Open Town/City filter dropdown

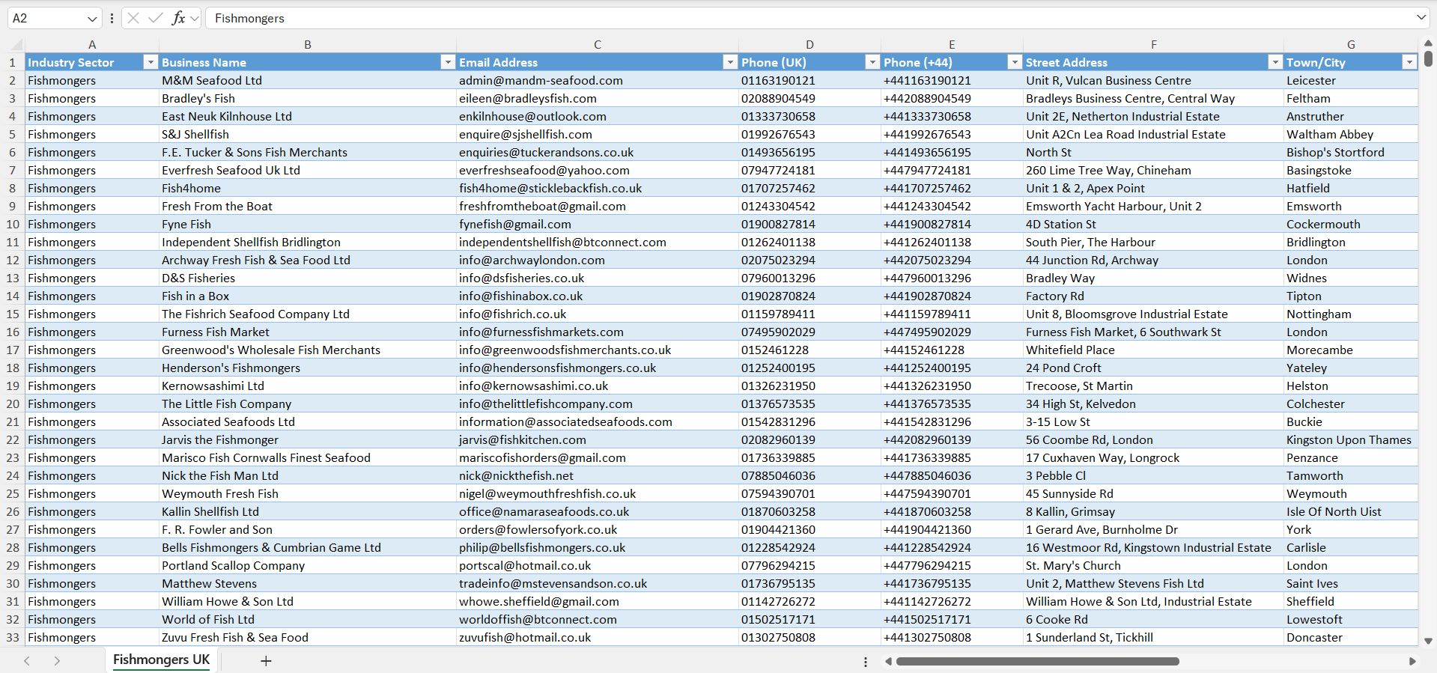(x=1409, y=62)
